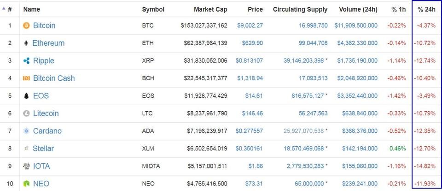Sort by Volume (24h) column header
The height and width of the screenshot is (191, 442).
[x=358, y=9]
